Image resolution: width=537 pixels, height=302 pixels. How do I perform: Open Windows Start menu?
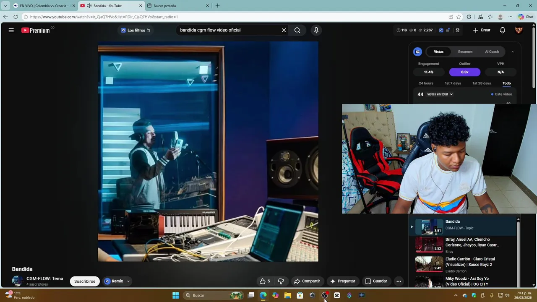(x=176, y=295)
